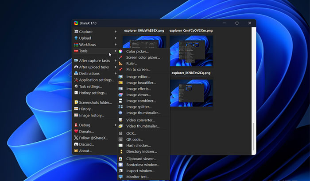This screenshot has width=310, height=181.
Task: Click the Donate heart icon
Action: tap(76, 131)
